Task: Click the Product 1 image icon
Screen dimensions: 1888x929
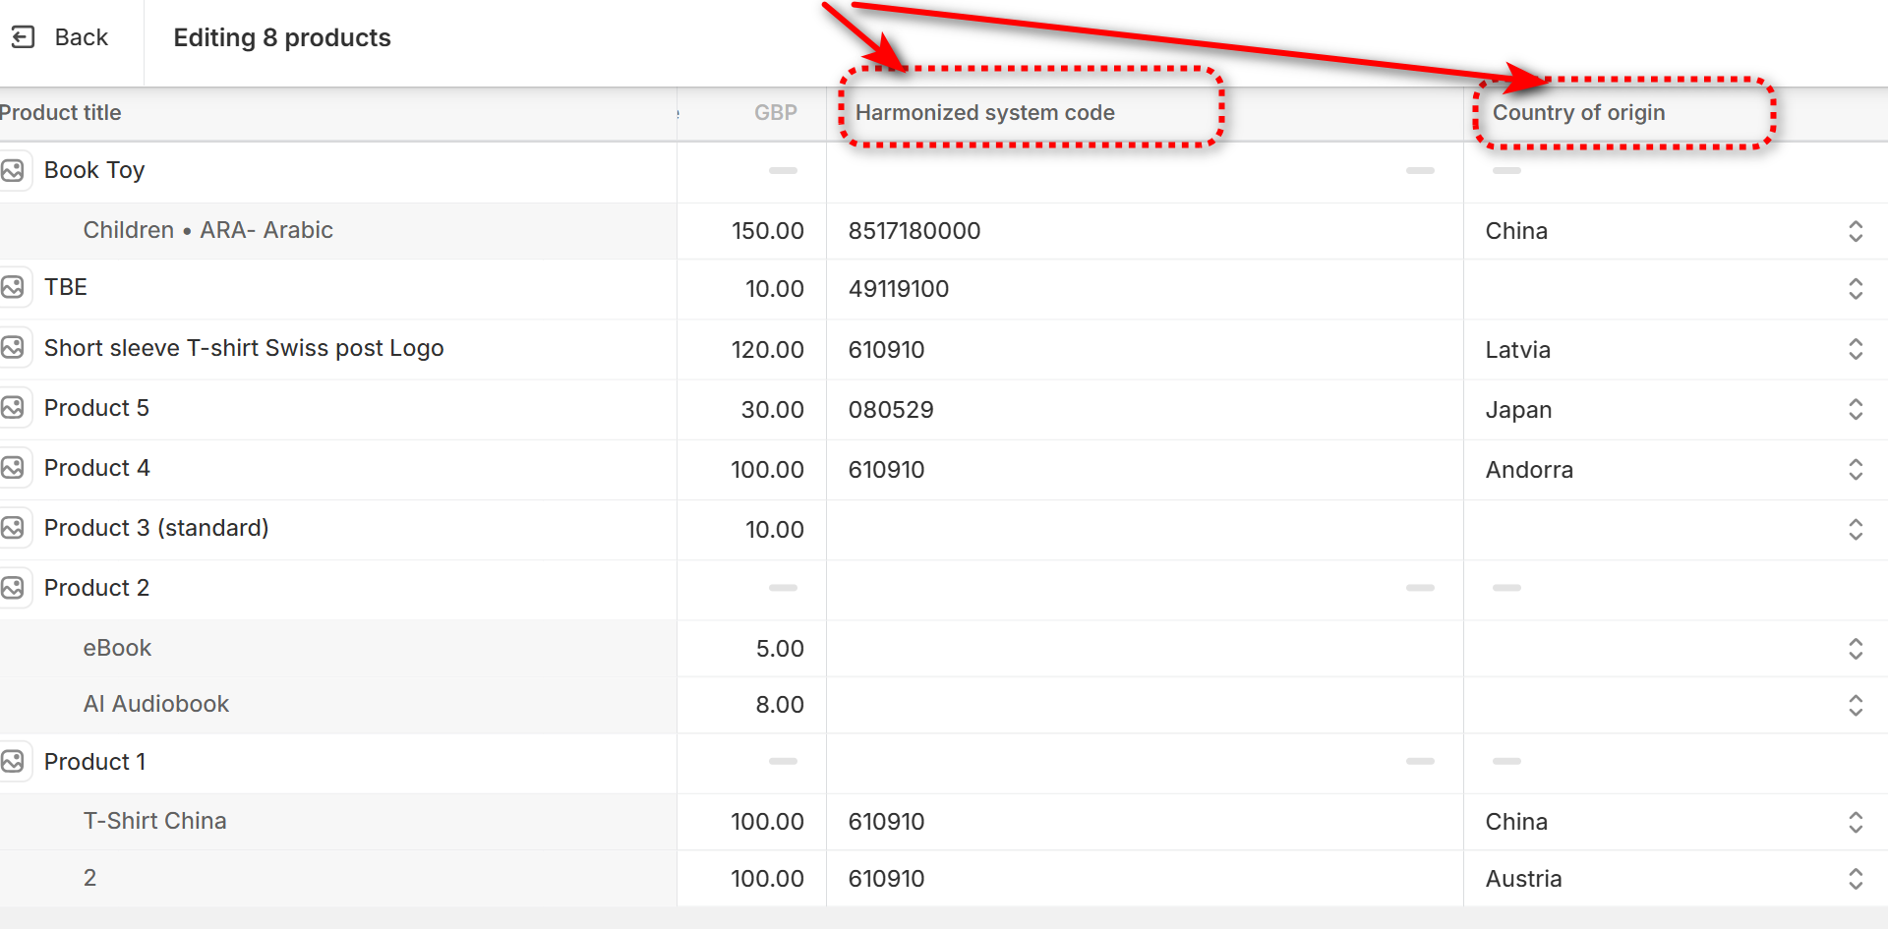Action: pyautogui.click(x=13, y=762)
